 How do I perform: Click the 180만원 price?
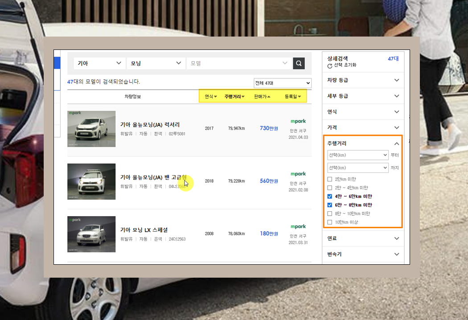click(269, 234)
